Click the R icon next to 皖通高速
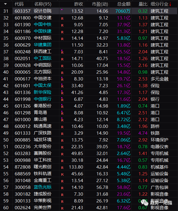The height and width of the screenshot is (211, 178). tap(62, 127)
